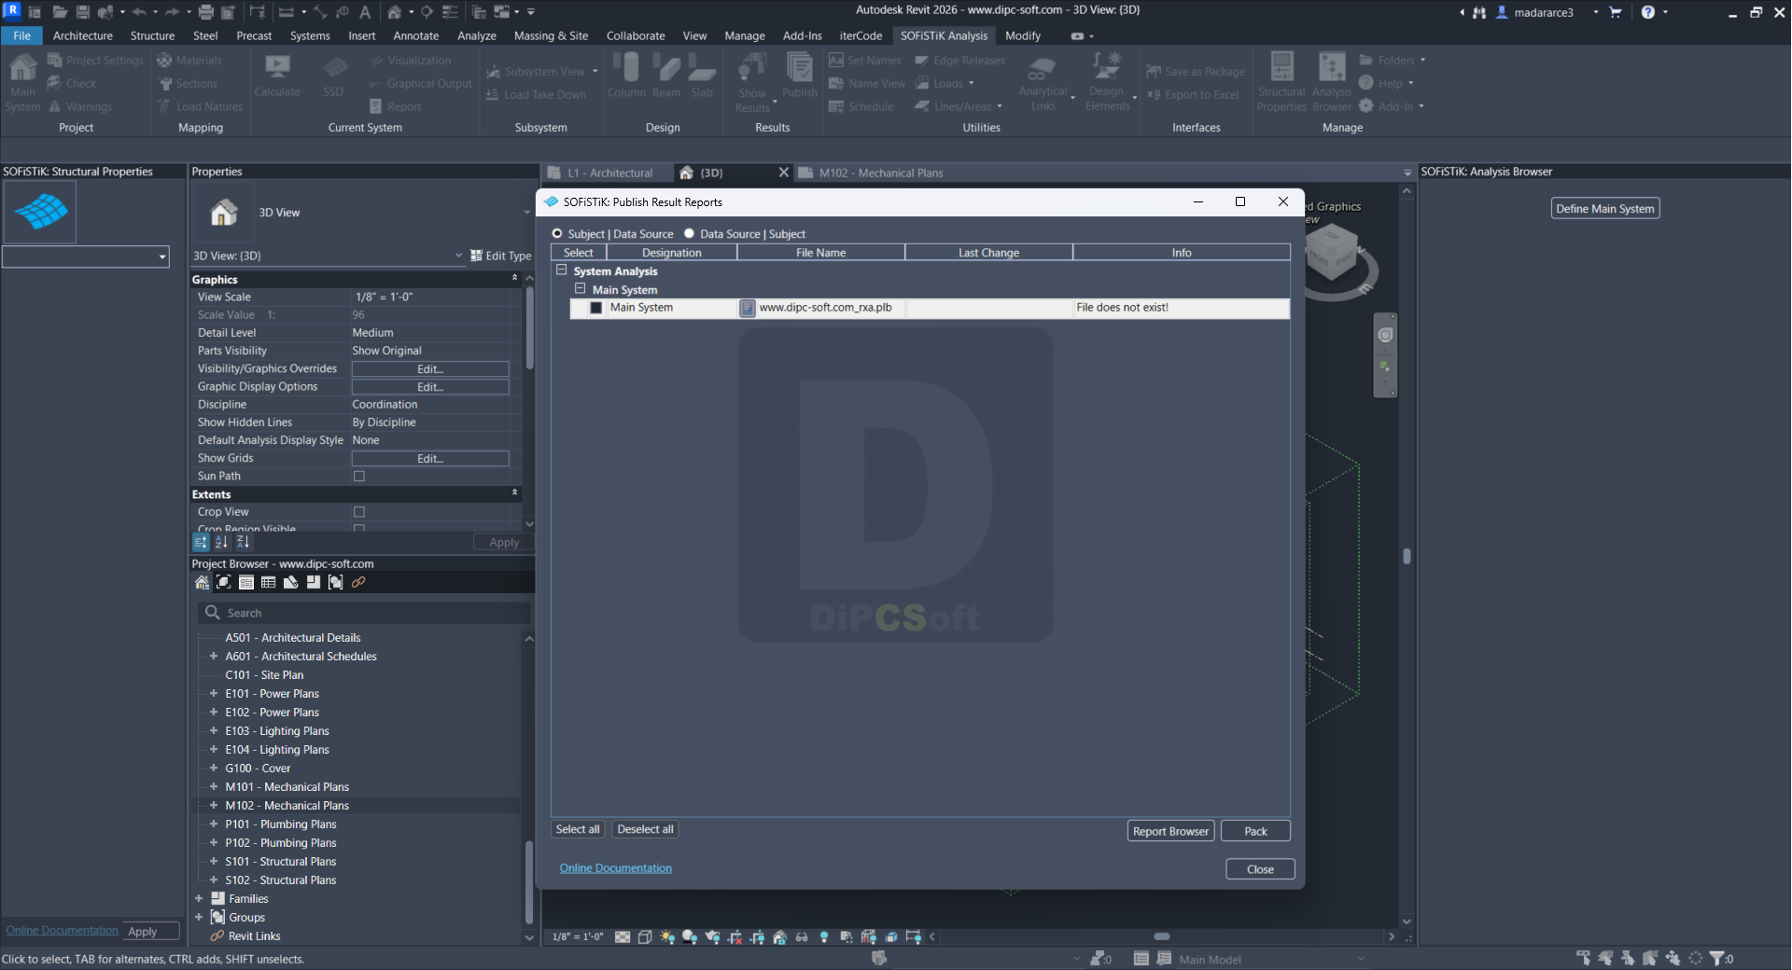The height and width of the screenshot is (970, 1792).
Task: Click the Project Browser vertical scrollbar
Action: (x=529, y=881)
